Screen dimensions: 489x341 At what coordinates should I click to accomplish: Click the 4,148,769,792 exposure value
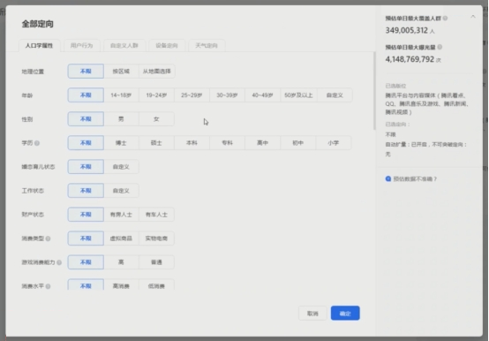click(410, 59)
